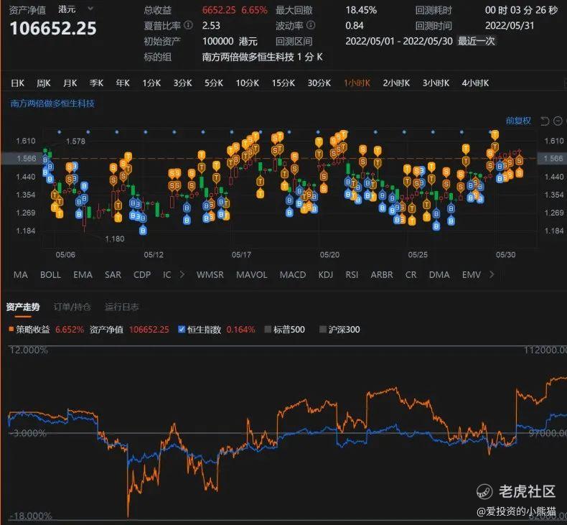Expand the 港元 currency dropdown arrow
This screenshot has height=525, width=567.
coord(90,9)
